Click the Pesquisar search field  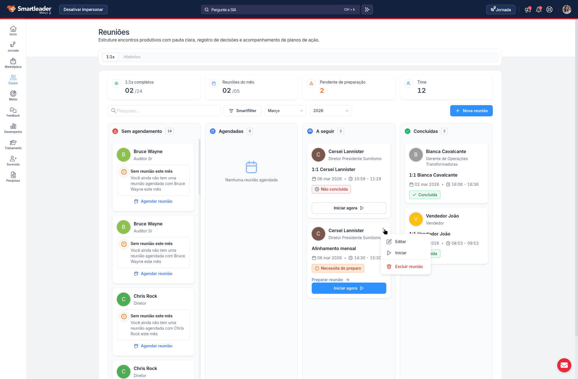[164, 111]
